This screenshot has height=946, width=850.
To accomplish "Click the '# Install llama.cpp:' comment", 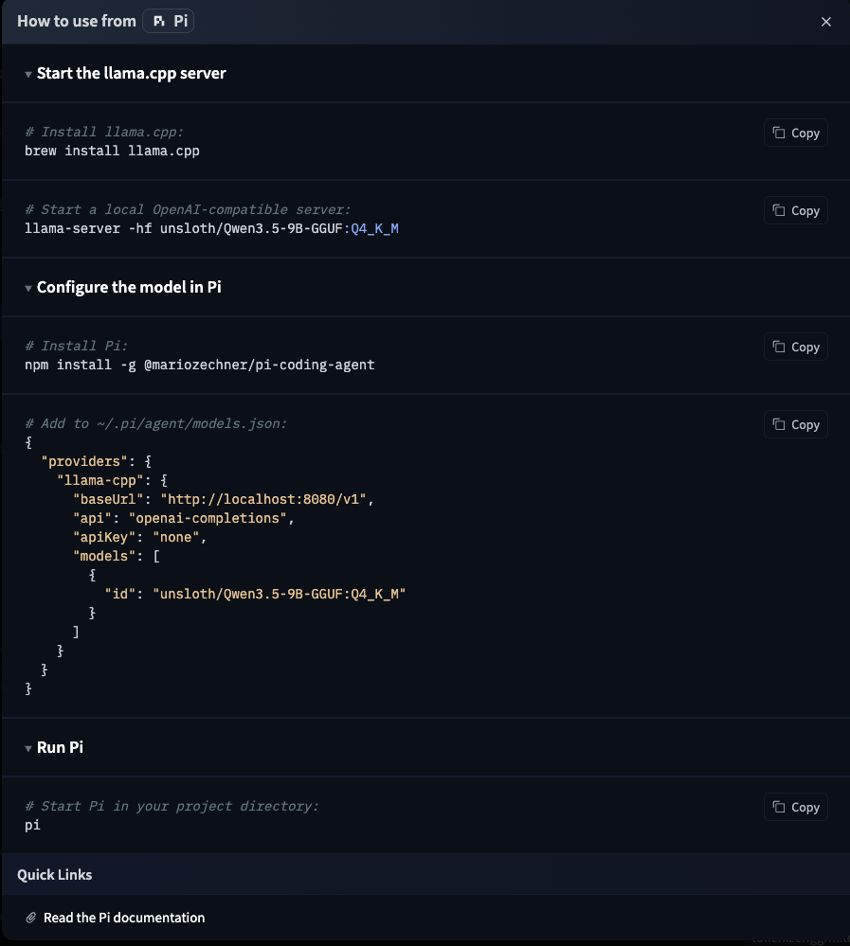I will 104,133.
